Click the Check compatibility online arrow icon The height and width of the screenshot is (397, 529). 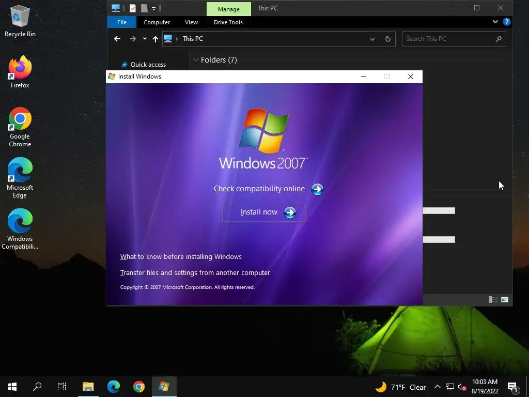317,189
